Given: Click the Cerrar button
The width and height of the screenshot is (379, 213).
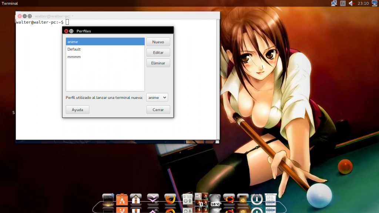Looking at the screenshot, I should pos(158,110).
